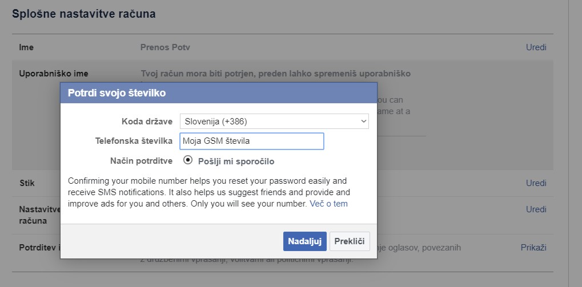This screenshot has width=582, height=287.
Task: Click the Telefonska številka field label
Action: click(x=134, y=141)
